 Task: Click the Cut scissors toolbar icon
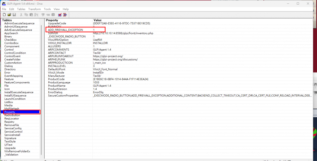coord(21,14)
